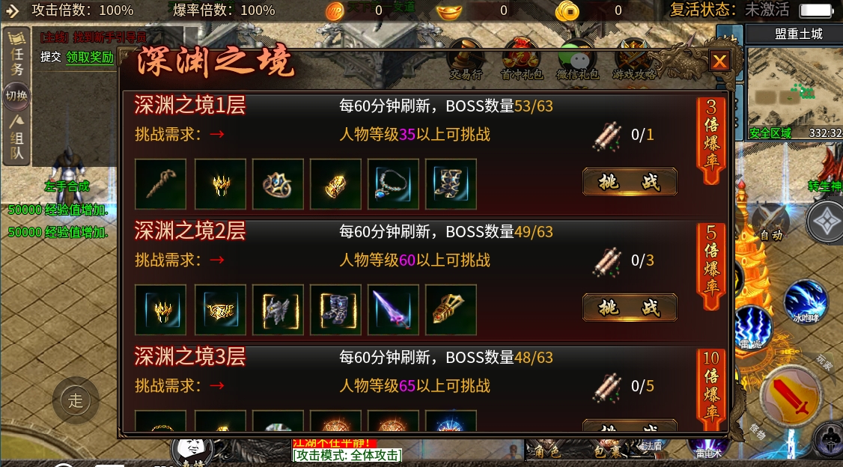
Task: Click the 领取奖励 claim reward link
Action: pos(90,57)
